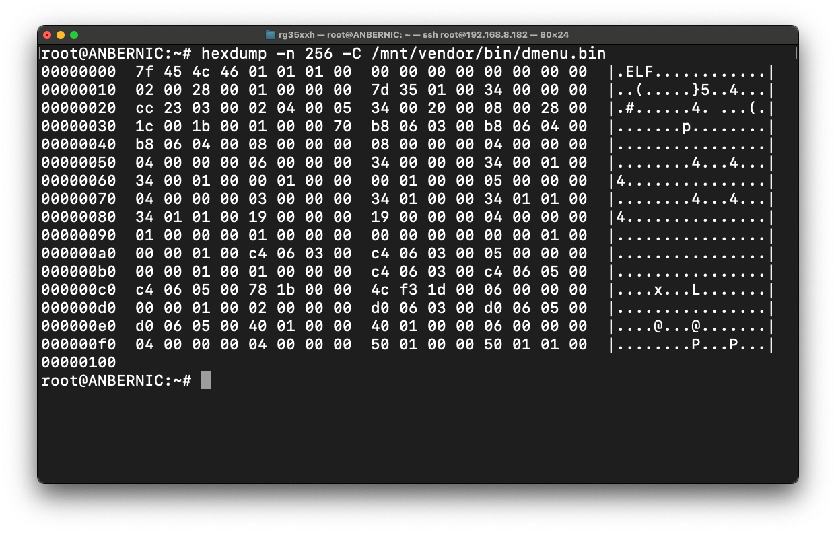Image resolution: width=836 pixels, height=533 pixels.
Task: Click the ASCII text |....@...@.......|
Action: [x=691, y=326]
